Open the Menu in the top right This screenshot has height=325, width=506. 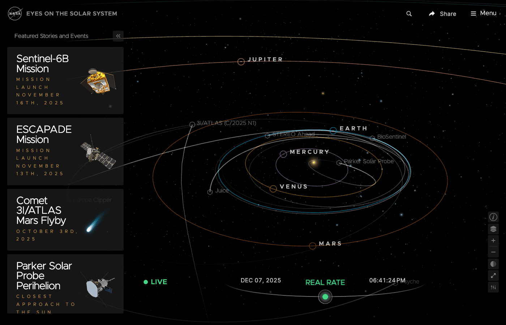[483, 13]
